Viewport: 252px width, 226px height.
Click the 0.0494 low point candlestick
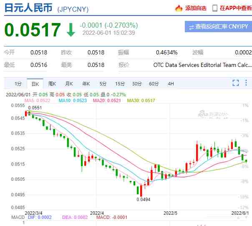(x=141, y=190)
